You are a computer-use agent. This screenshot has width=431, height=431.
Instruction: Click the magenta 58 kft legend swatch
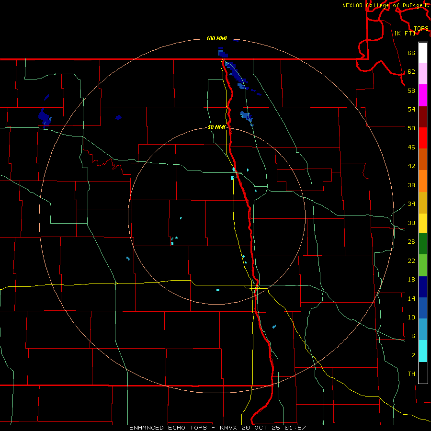click(x=423, y=95)
